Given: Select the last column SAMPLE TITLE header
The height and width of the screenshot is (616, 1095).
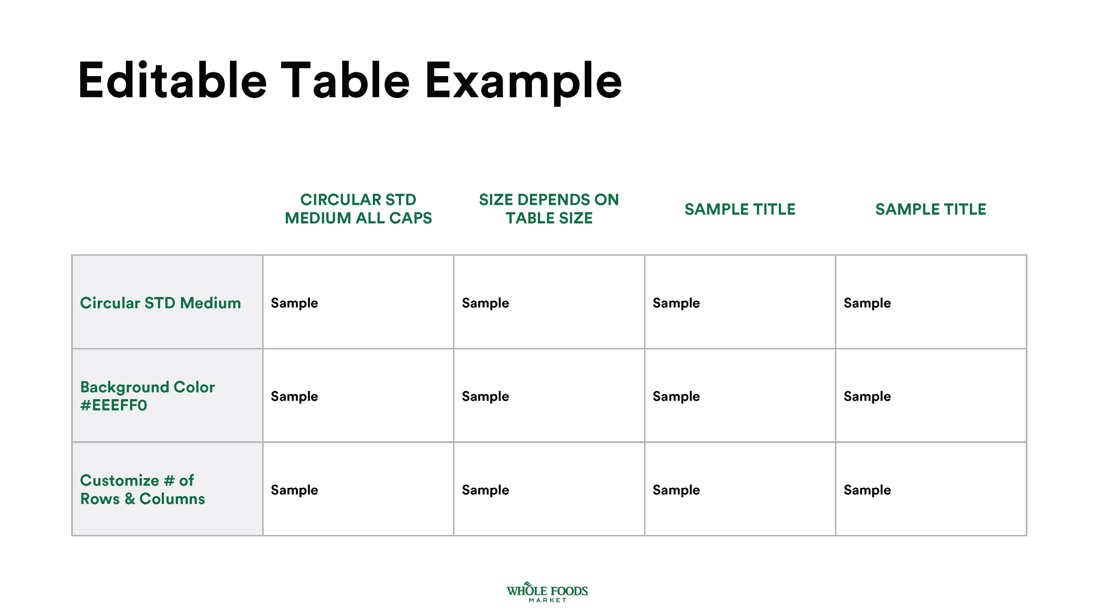Looking at the screenshot, I should [930, 209].
